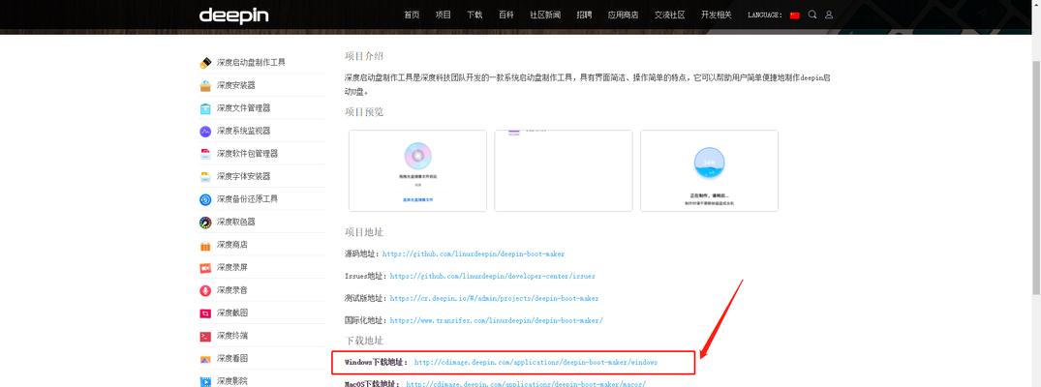Click the Chinese flag language icon
This screenshot has height=387, width=1041.
point(795,15)
